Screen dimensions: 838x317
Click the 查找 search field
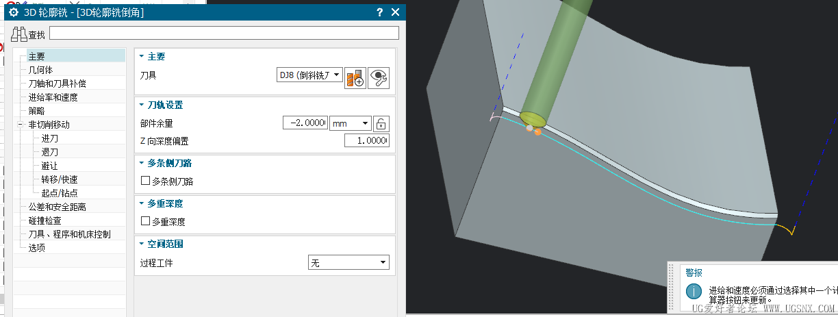224,33
